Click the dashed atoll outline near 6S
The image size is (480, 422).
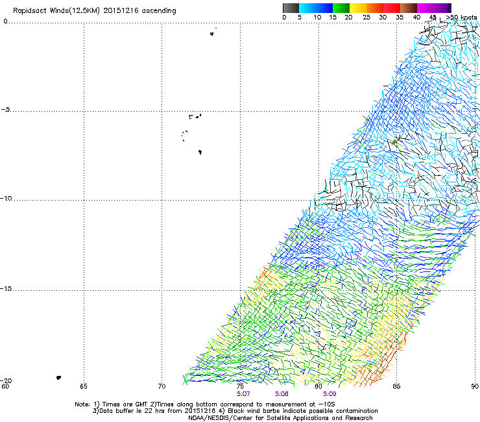click(x=184, y=136)
